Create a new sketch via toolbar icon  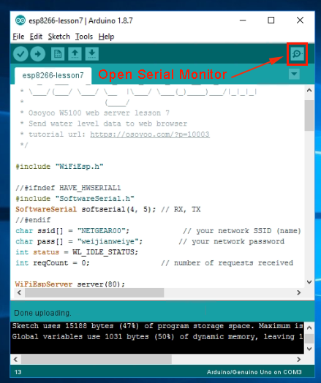(58, 54)
